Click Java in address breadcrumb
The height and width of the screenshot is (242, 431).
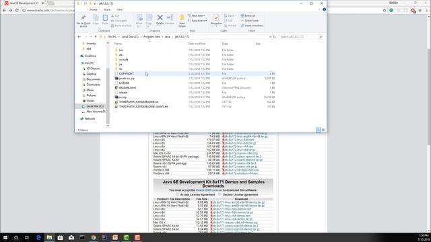(x=168, y=37)
